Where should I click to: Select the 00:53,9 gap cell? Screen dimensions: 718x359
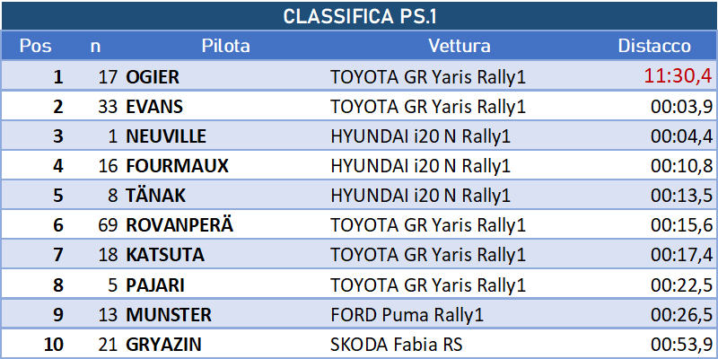[x=682, y=344]
